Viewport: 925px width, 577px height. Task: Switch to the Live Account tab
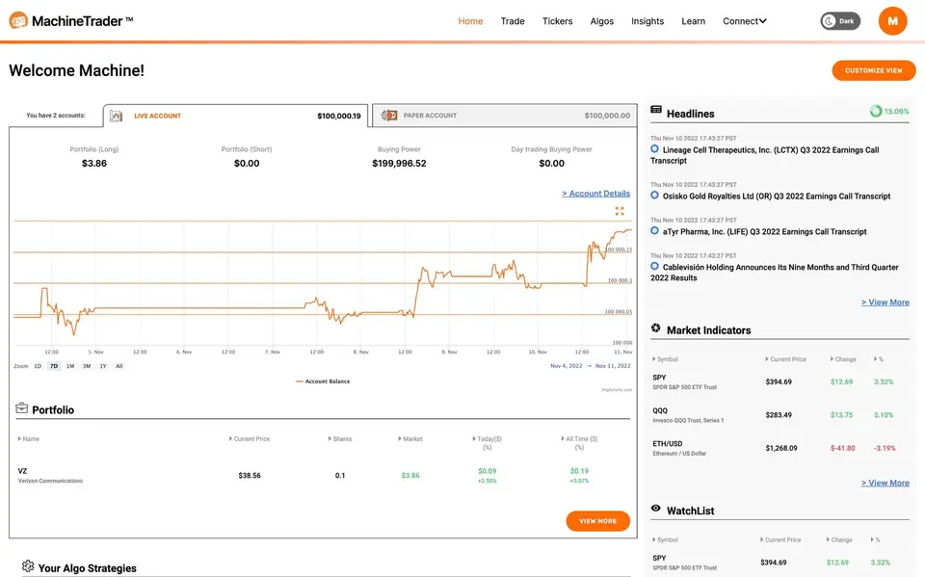coord(235,116)
